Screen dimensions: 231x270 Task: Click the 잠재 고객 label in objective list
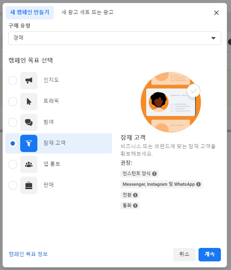54,143
